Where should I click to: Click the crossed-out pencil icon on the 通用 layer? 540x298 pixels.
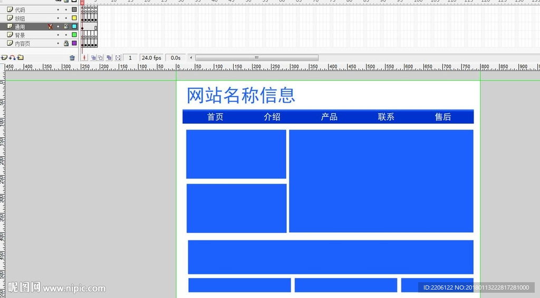[50, 26]
